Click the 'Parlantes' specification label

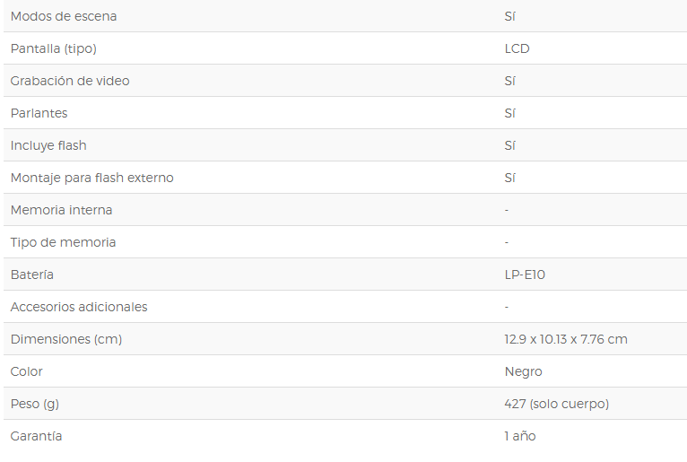pyautogui.click(x=39, y=113)
